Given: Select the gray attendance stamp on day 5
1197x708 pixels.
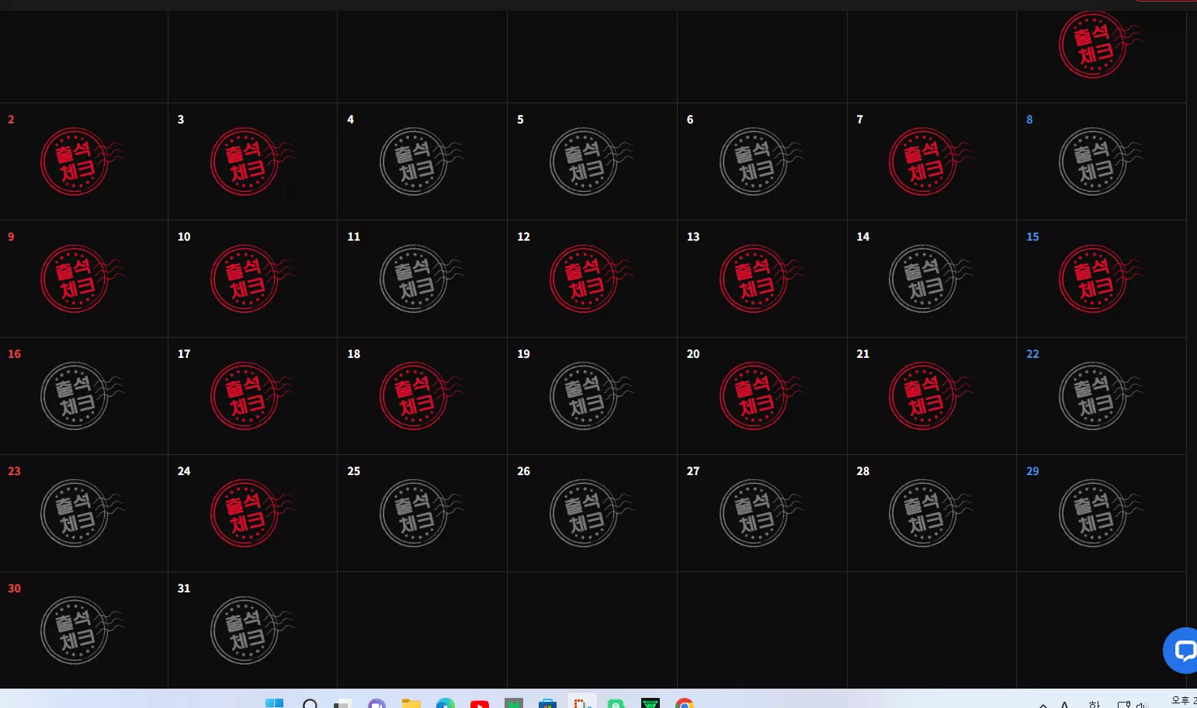Looking at the screenshot, I should 591,161.
